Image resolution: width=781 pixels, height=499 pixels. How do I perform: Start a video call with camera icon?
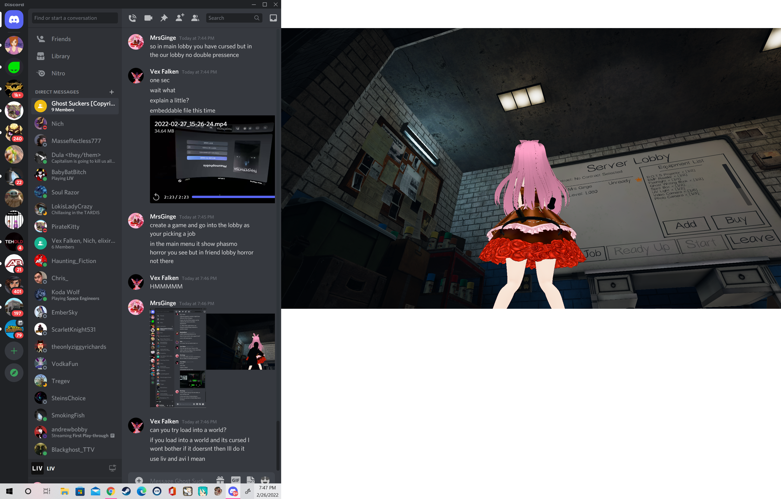[148, 18]
